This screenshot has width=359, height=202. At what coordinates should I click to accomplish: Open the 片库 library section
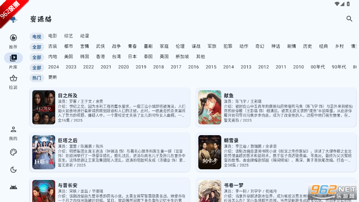click(x=13, y=61)
